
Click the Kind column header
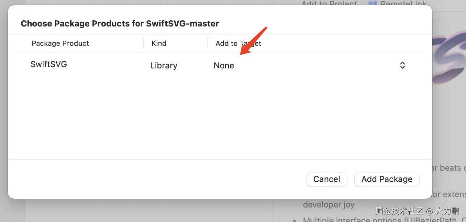coord(159,43)
